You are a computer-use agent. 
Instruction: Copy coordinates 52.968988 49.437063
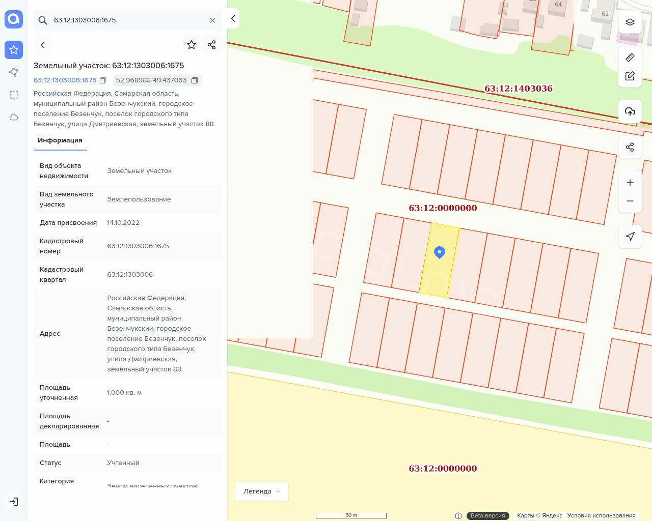tap(195, 80)
